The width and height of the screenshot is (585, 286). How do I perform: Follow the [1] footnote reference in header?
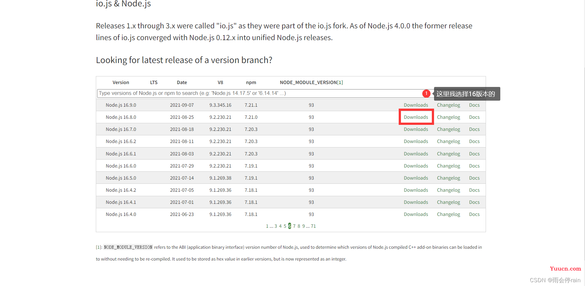coord(340,82)
